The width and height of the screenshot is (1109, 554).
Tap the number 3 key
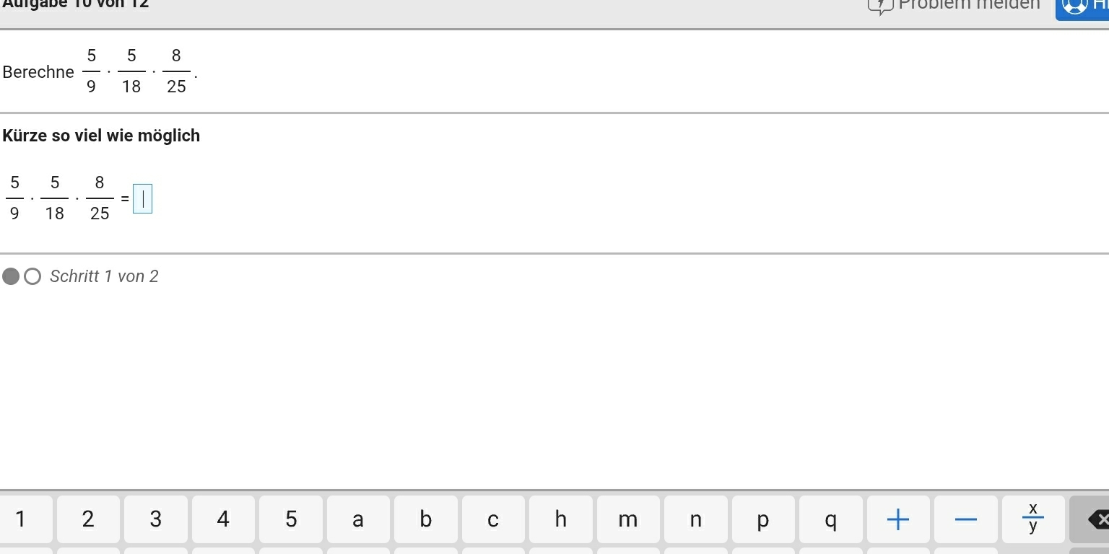[x=155, y=519]
